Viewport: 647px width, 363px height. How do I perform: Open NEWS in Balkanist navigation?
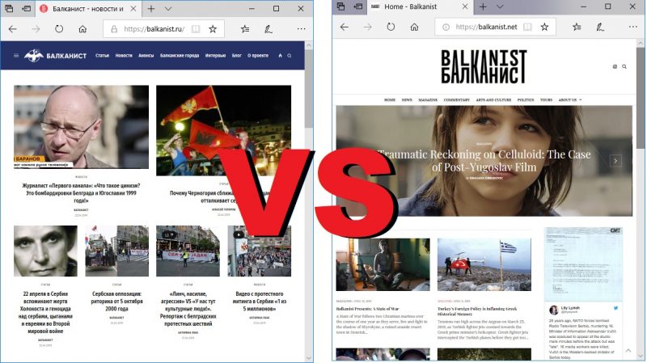pyautogui.click(x=407, y=99)
